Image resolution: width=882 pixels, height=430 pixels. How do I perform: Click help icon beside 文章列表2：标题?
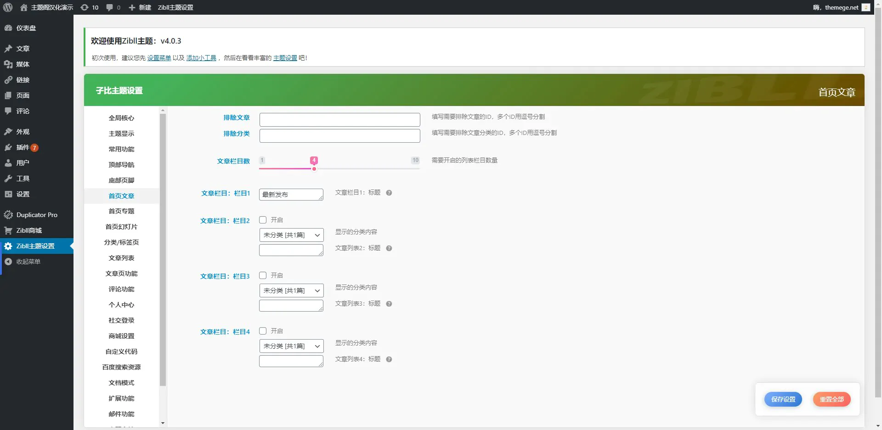pyautogui.click(x=389, y=248)
